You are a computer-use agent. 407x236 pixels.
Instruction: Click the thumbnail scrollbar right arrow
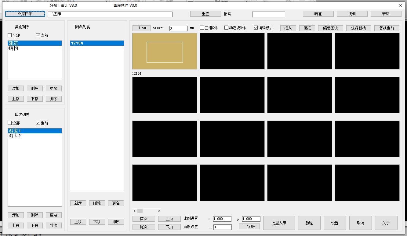coord(159,211)
